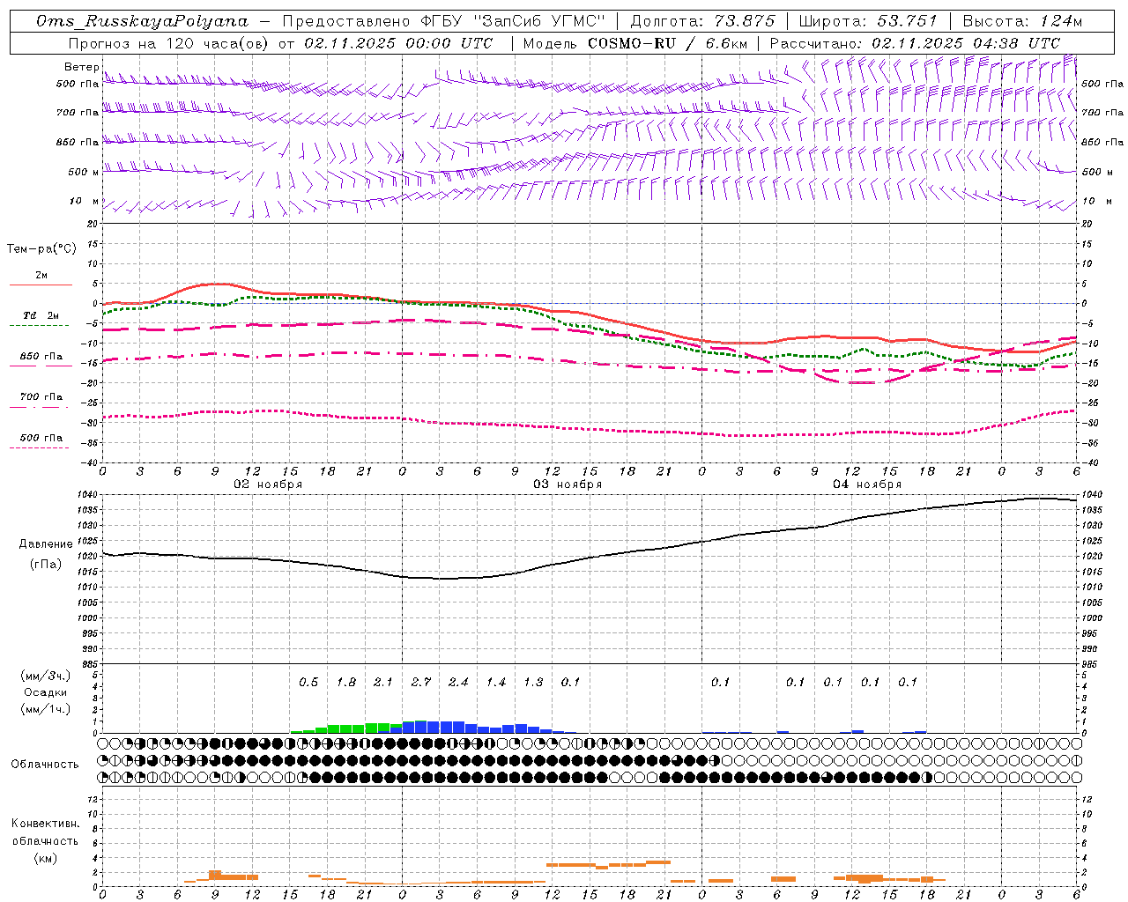The image size is (1128, 902).
Task: Click the '02 ноября' date label
Action: coord(268,484)
